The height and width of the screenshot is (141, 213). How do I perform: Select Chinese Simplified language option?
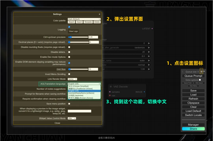(x=84, y=86)
